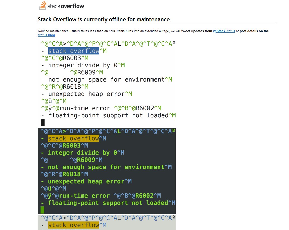Click the black block cursor in white terminal
Viewport: 289px width, 230px height.
(43, 123)
